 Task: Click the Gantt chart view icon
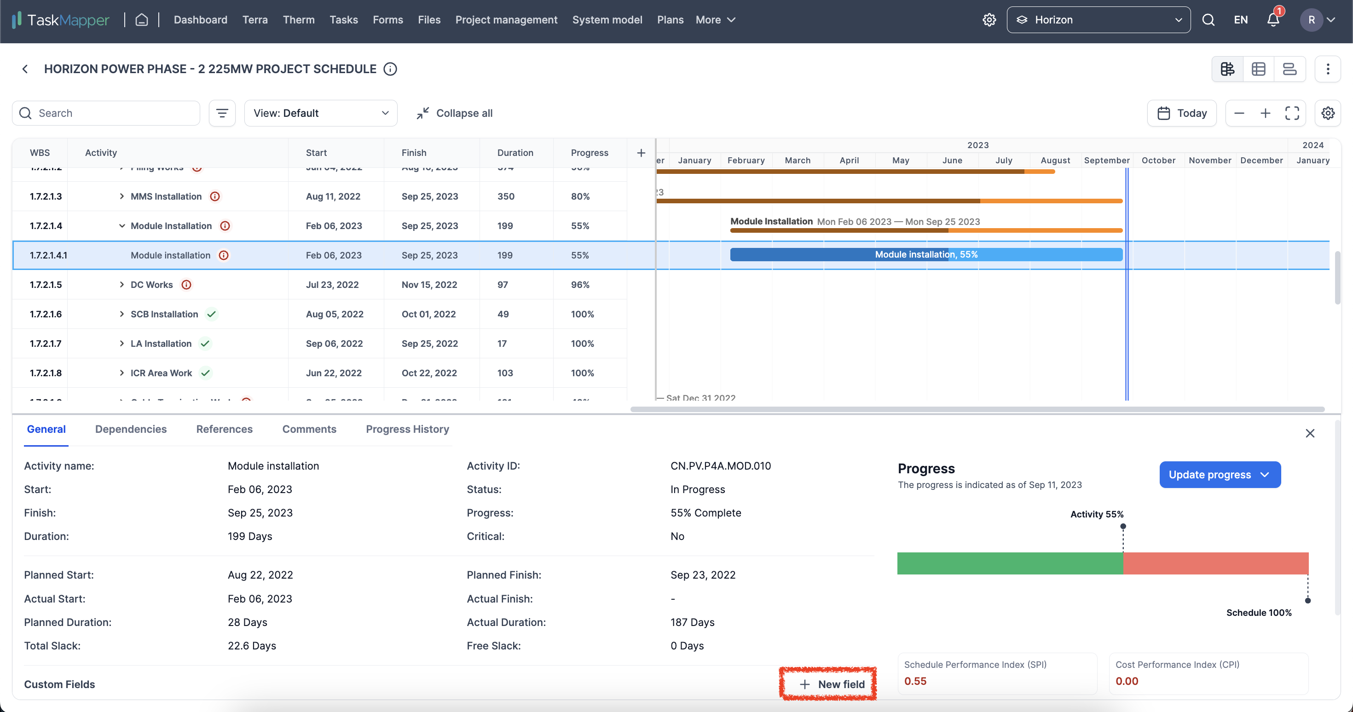[1228, 69]
